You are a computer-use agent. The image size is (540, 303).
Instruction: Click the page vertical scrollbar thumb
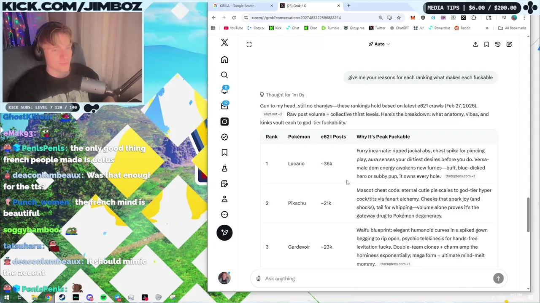[528, 215]
